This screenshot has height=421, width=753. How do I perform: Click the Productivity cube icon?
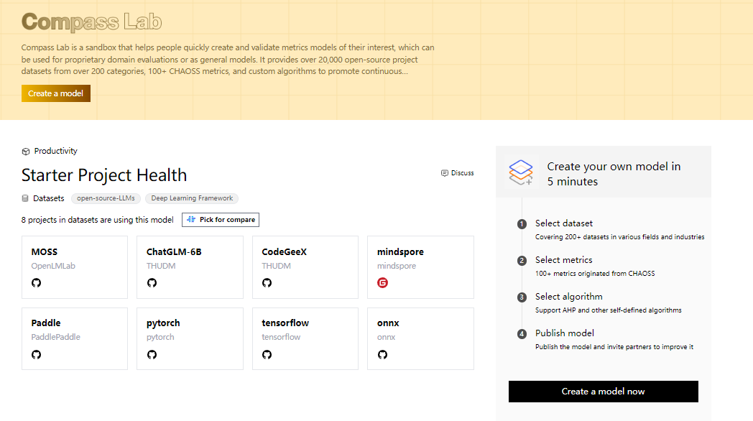(x=26, y=151)
